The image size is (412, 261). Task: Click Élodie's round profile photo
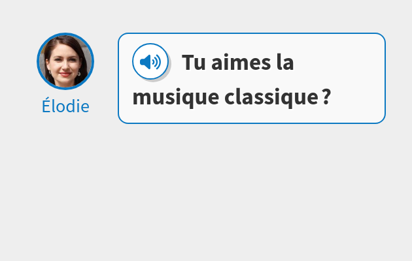point(65,61)
